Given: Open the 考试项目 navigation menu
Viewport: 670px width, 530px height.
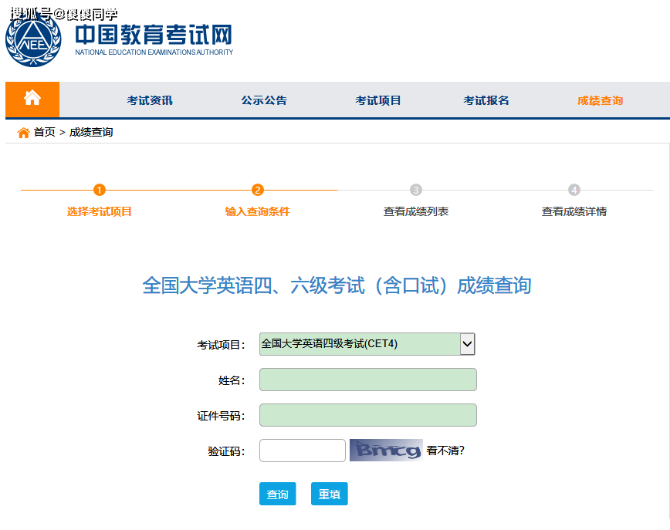Looking at the screenshot, I should [x=377, y=100].
